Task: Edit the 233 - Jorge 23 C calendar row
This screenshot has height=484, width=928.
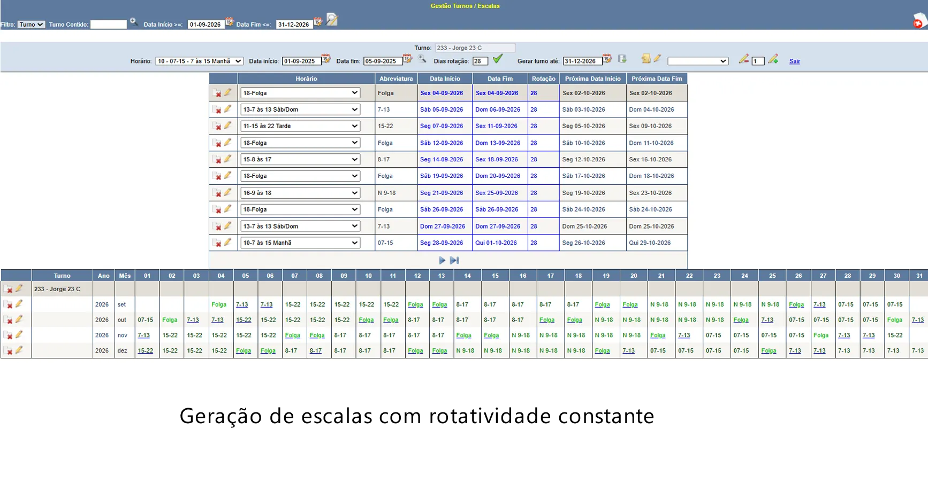Action: coord(19,288)
